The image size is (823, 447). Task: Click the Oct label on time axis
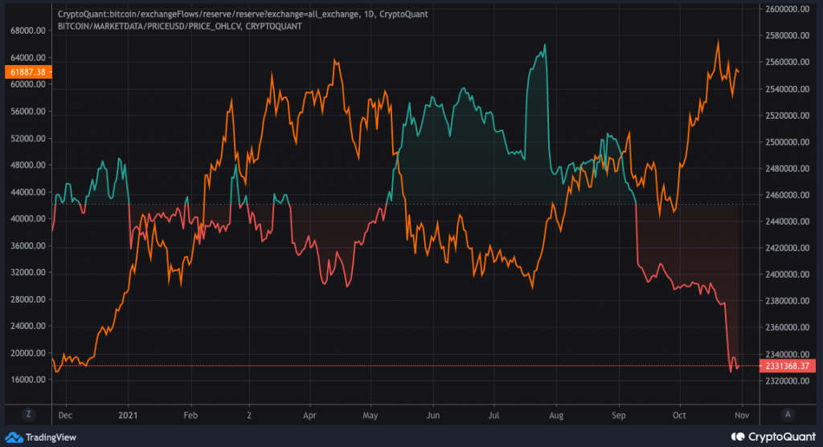pyautogui.click(x=679, y=415)
